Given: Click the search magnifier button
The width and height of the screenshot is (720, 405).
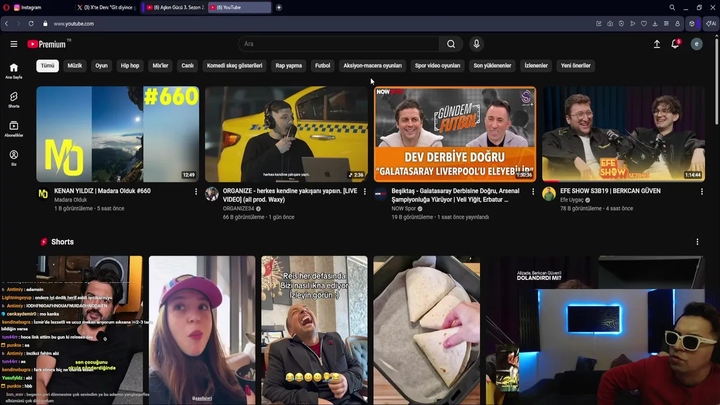Looking at the screenshot, I should (451, 44).
